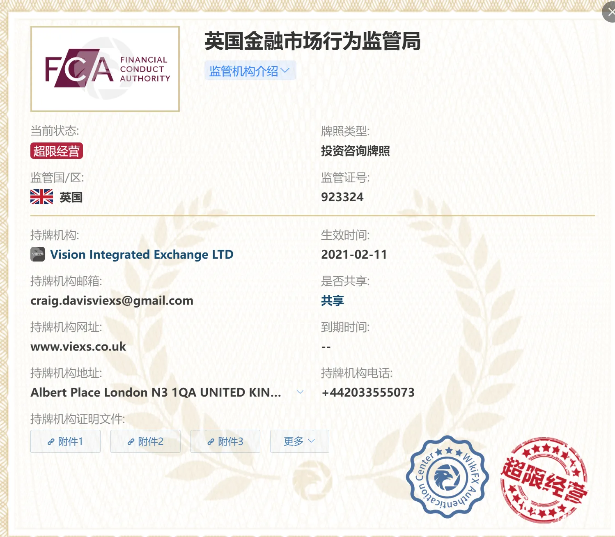615x537 pixels.
Task: Select phone number +442033555073
Action: coord(368,392)
